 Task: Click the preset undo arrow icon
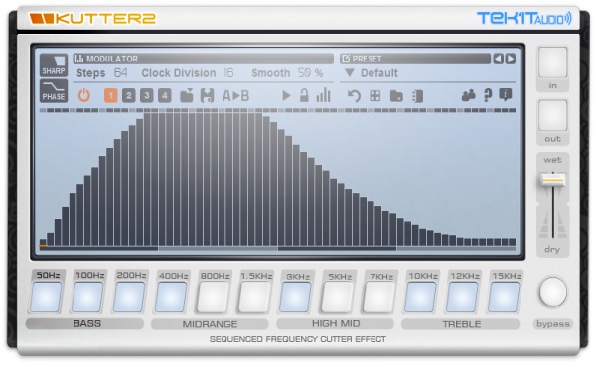[x=354, y=96]
